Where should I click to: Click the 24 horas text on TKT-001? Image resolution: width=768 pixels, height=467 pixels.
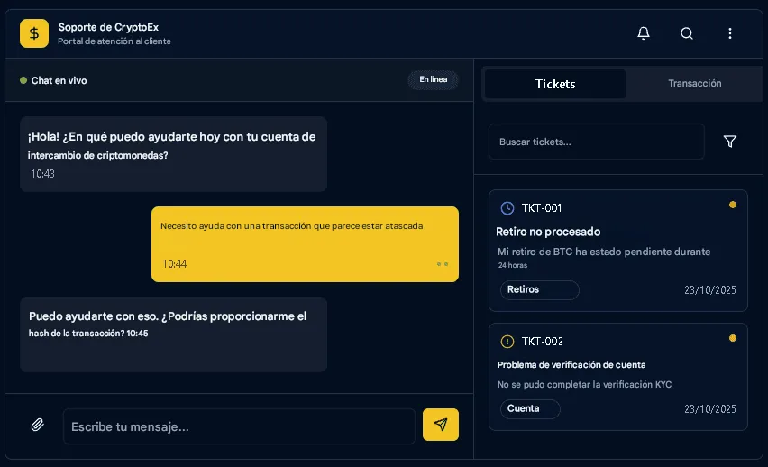tap(513, 265)
